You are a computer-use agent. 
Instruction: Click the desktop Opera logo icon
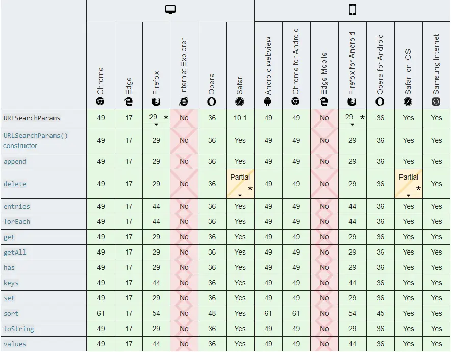click(x=212, y=102)
